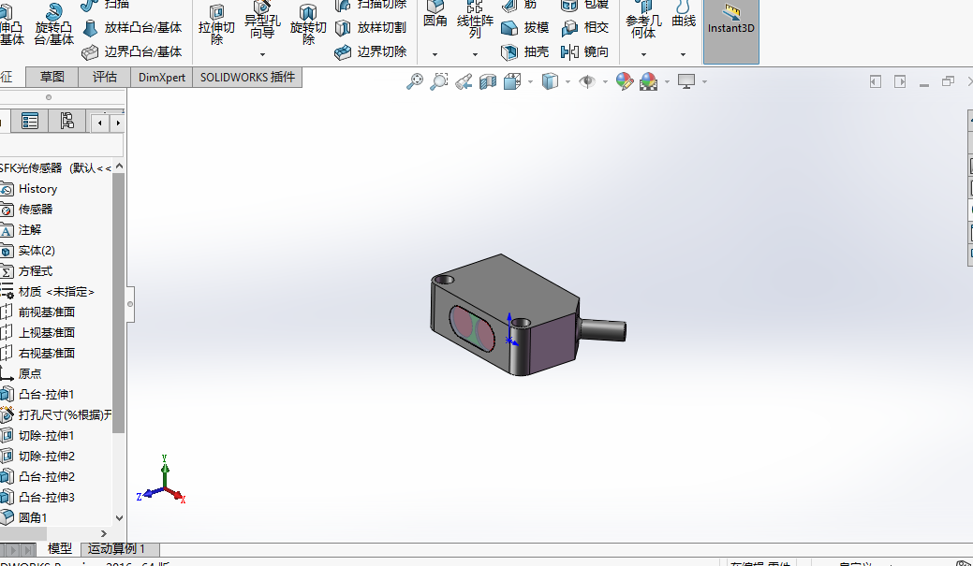Viewport: 973px width, 566px height.
Task: Switch to the 草图 (Sketch) tab
Action: (x=52, y=77)
